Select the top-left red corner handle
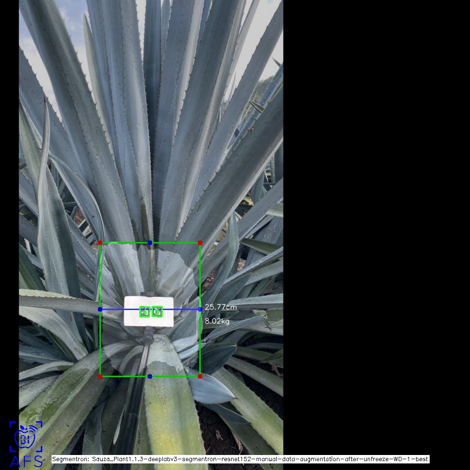 pos(100,243)
